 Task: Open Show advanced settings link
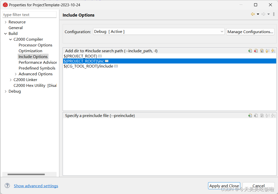pyautogui.click(x=36, y=186)
